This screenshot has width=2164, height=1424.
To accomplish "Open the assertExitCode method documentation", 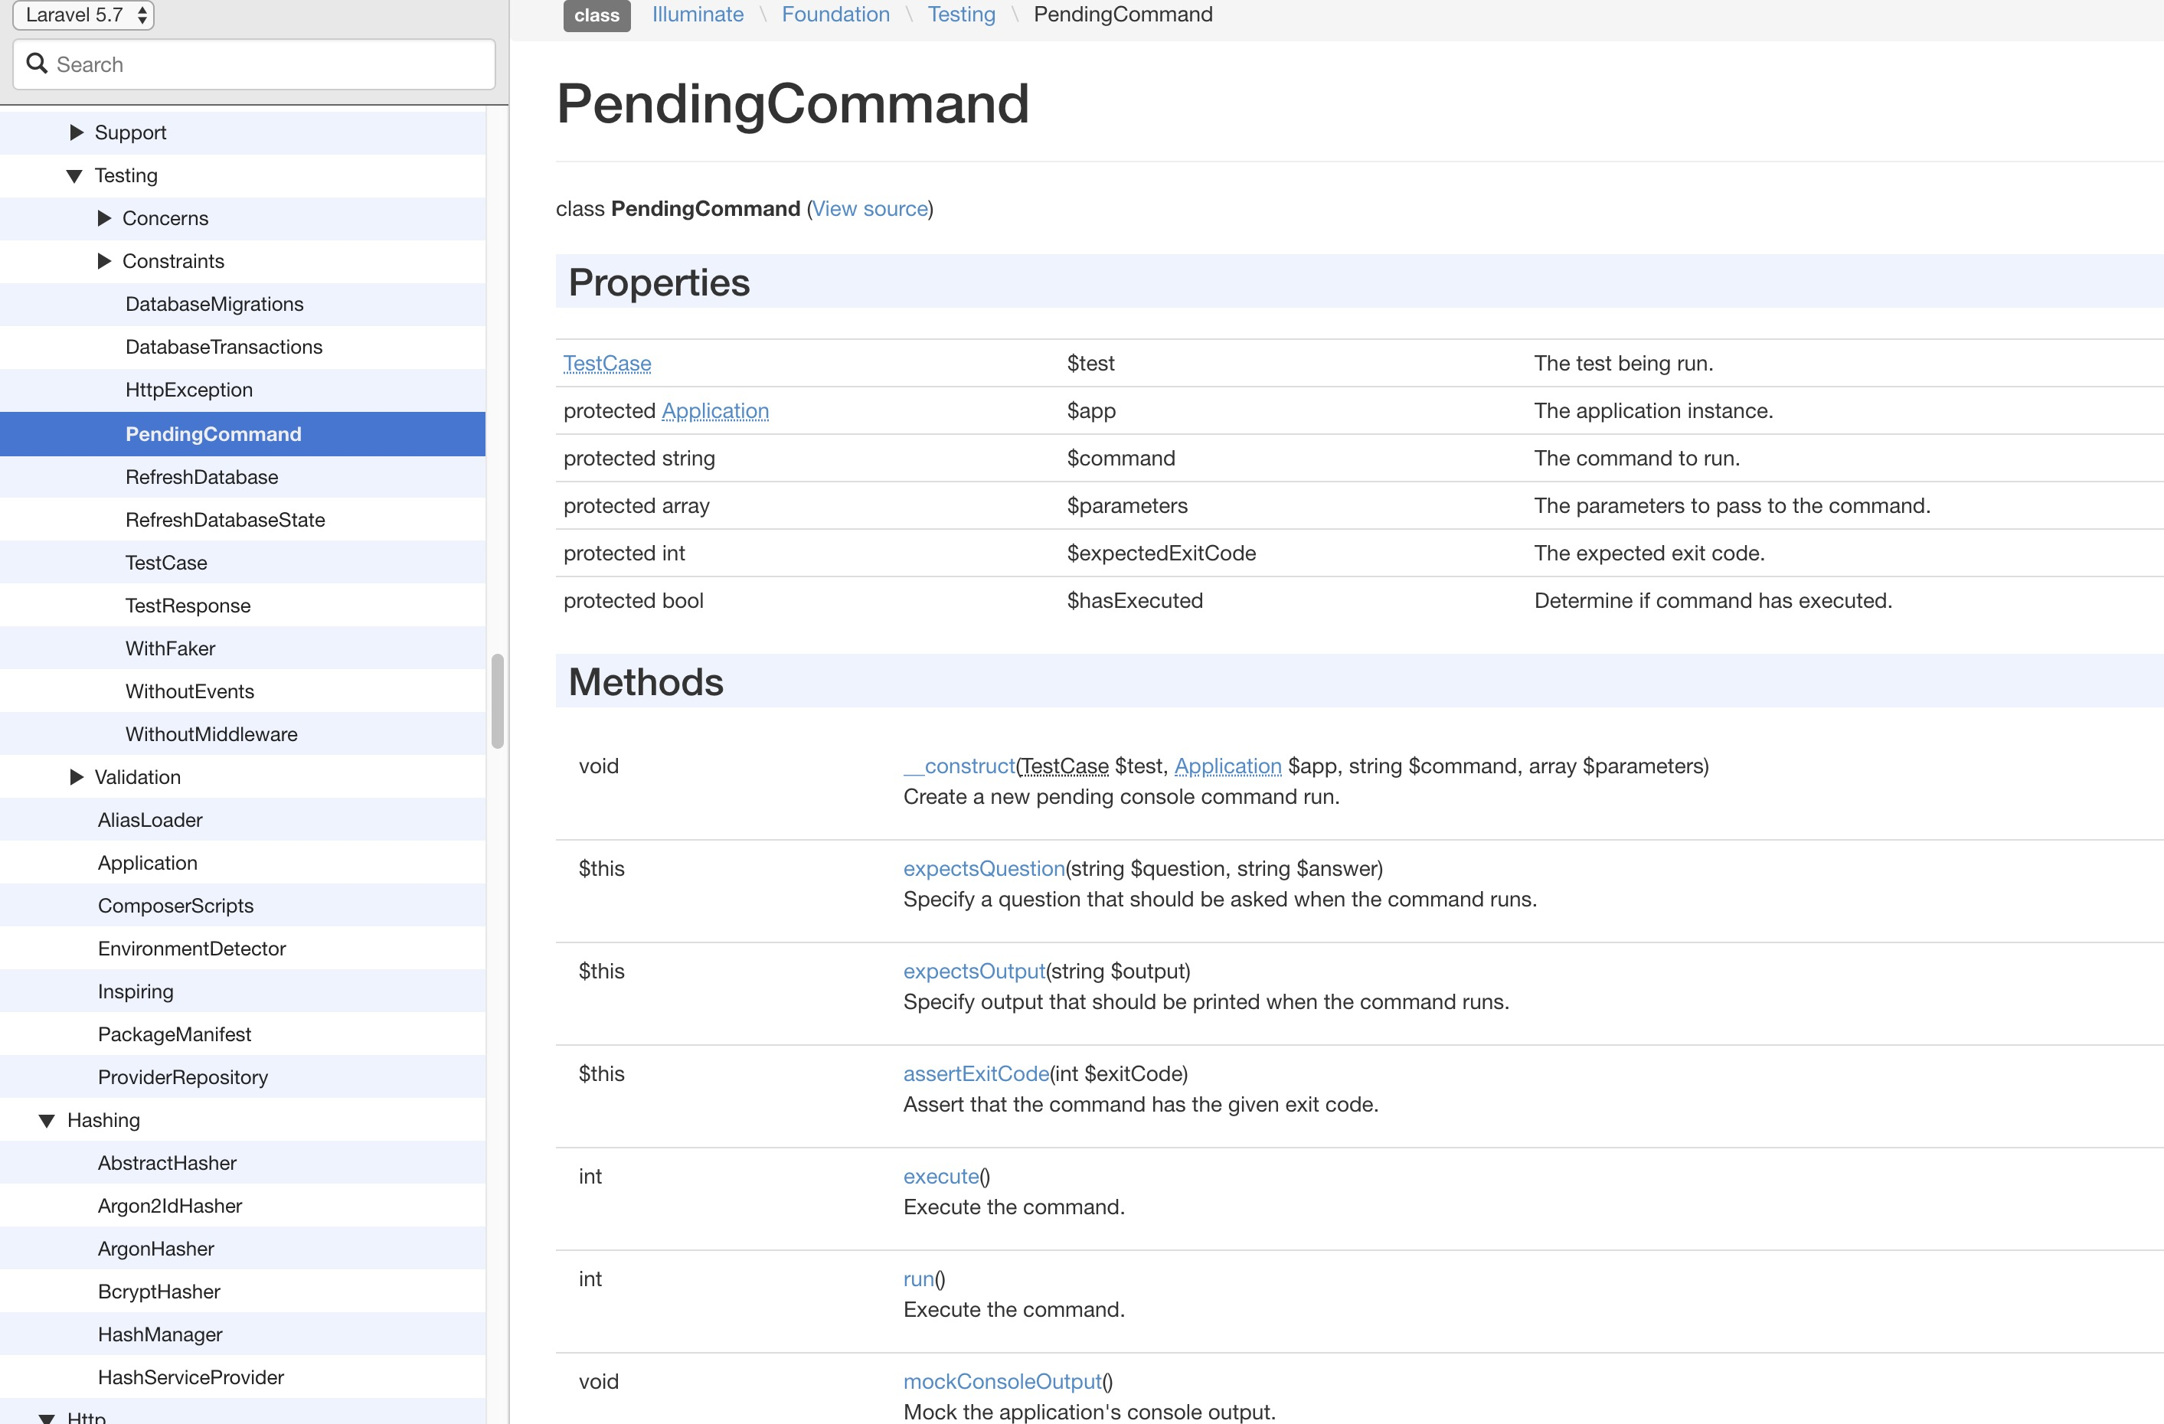I will point(976,1073).
